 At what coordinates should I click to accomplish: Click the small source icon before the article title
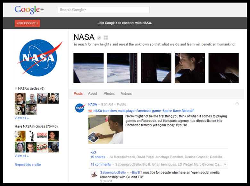(90, 111)
